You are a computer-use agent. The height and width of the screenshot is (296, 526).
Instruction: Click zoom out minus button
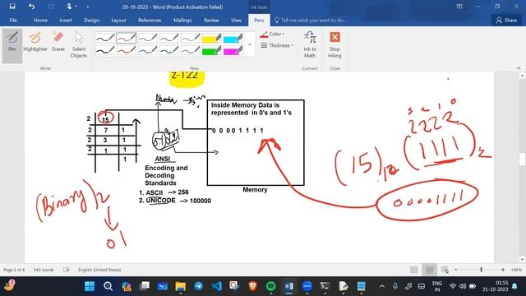tap(455, 270)
